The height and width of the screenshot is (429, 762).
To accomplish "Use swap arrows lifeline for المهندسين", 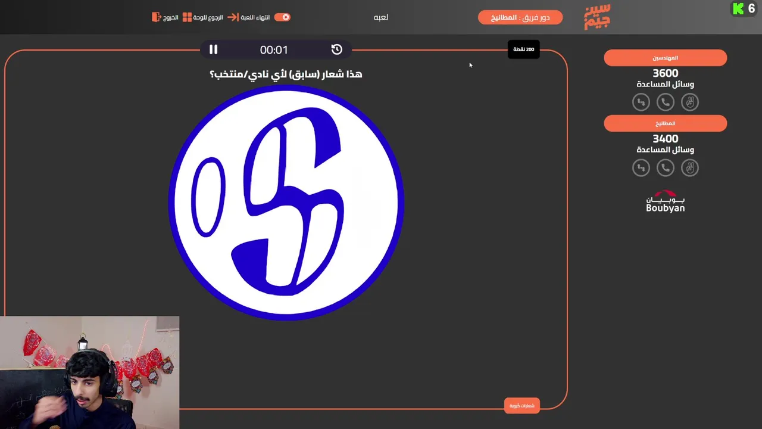I will (641, 102).
